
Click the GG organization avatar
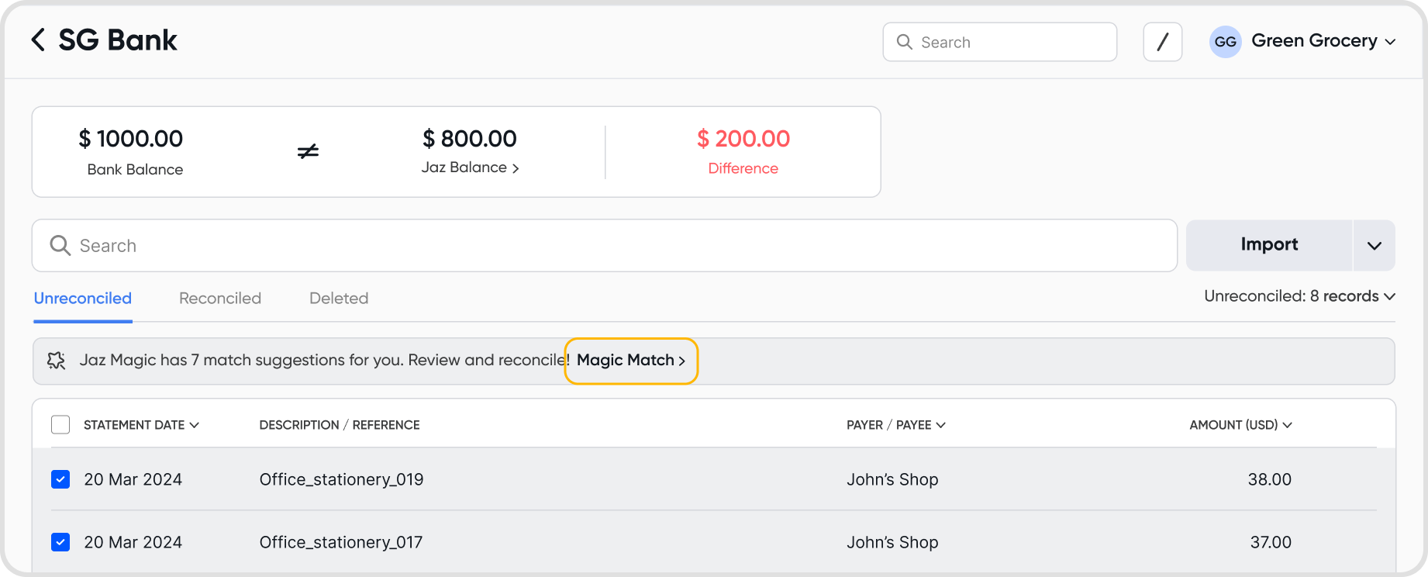tap(1225, 42)
